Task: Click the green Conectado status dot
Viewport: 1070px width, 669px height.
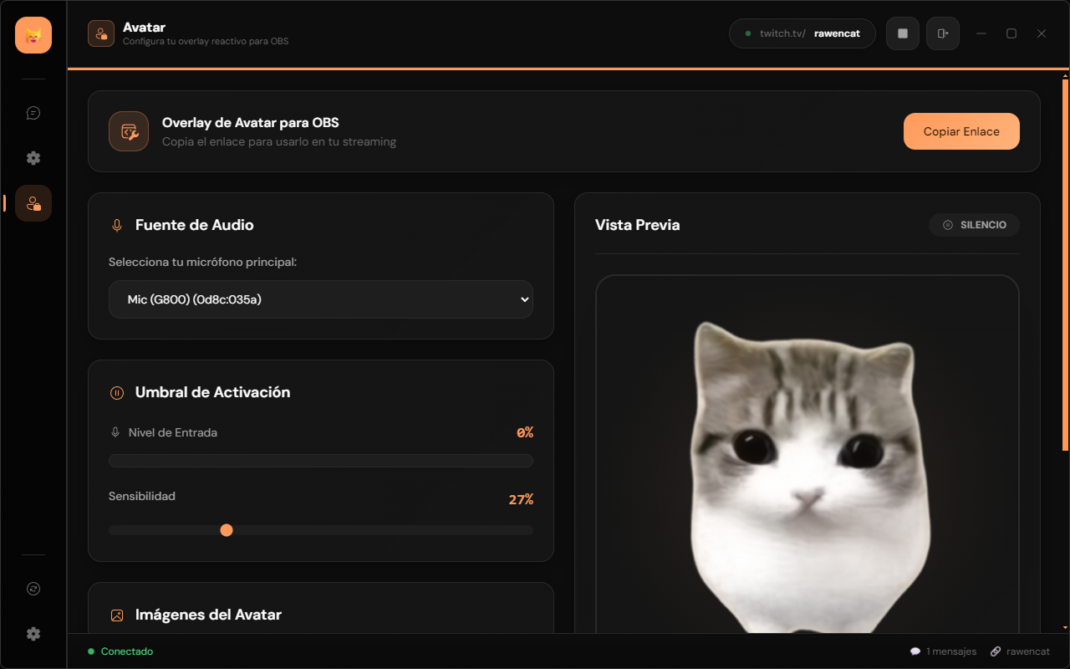Action: click(91, 651)
